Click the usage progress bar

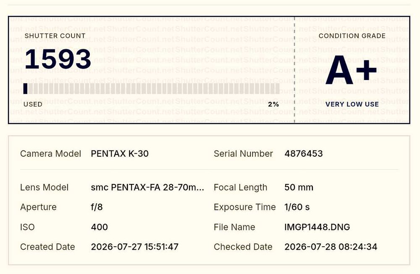(152, 88)
